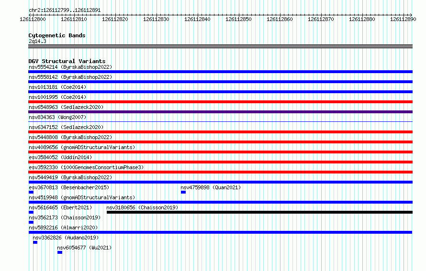Open the nsv5448808 (ByrskaBishop2022) label

(x=70, y=137)
